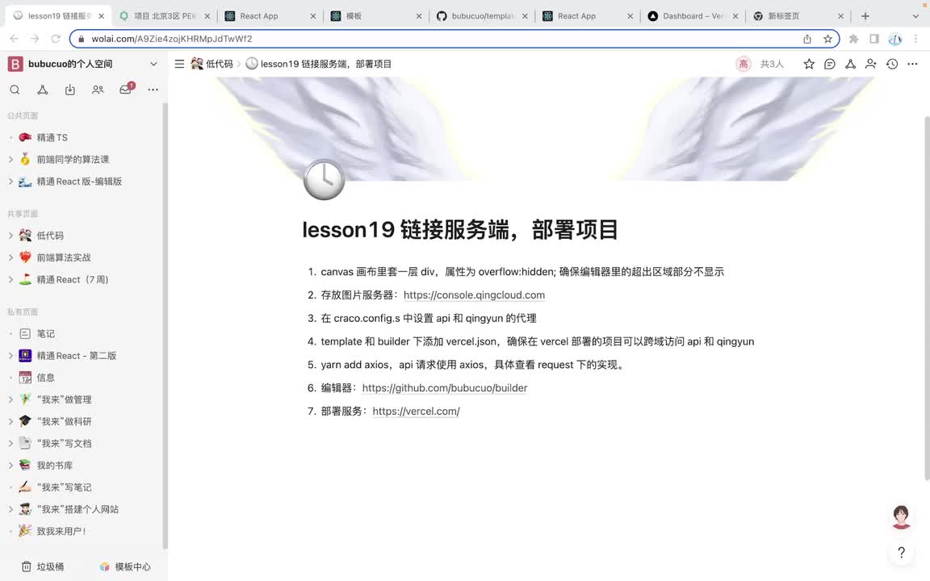Open 致我来用户！page
This screenshot has width=930, height=581.
tap(61, 531)
